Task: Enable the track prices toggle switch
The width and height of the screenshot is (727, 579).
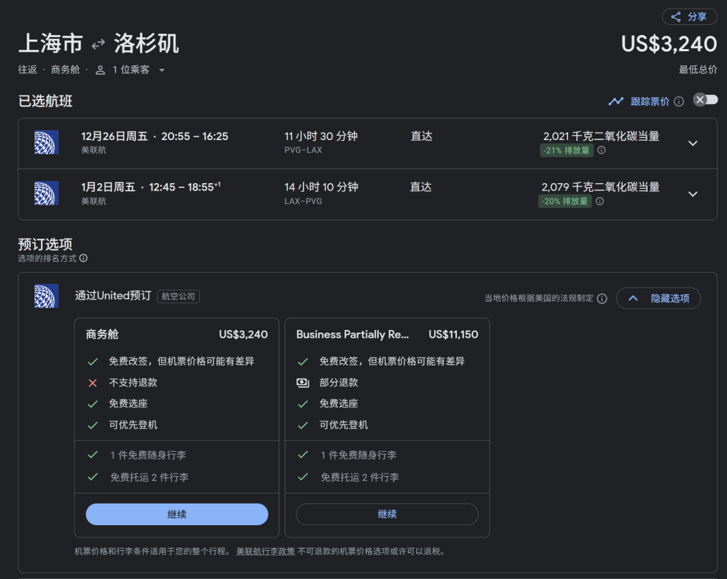Action: pos(705,100)
